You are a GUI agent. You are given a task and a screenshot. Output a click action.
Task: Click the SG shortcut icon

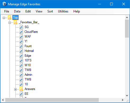(21, 27)
